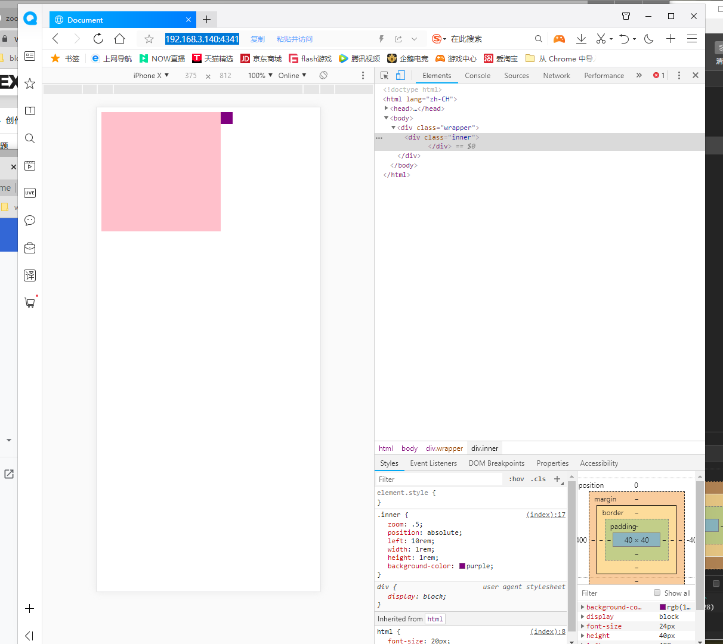
Task: Go back to the previous page
Action: click(x=55, y=39)
